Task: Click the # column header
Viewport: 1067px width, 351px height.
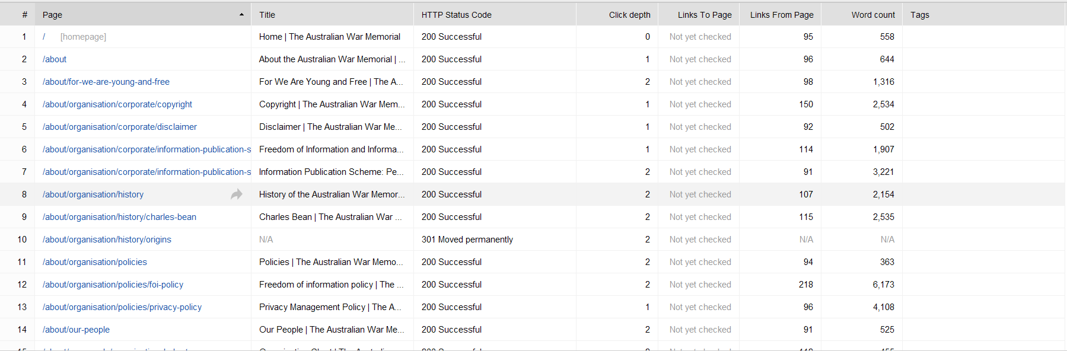Action: [17, 15]
